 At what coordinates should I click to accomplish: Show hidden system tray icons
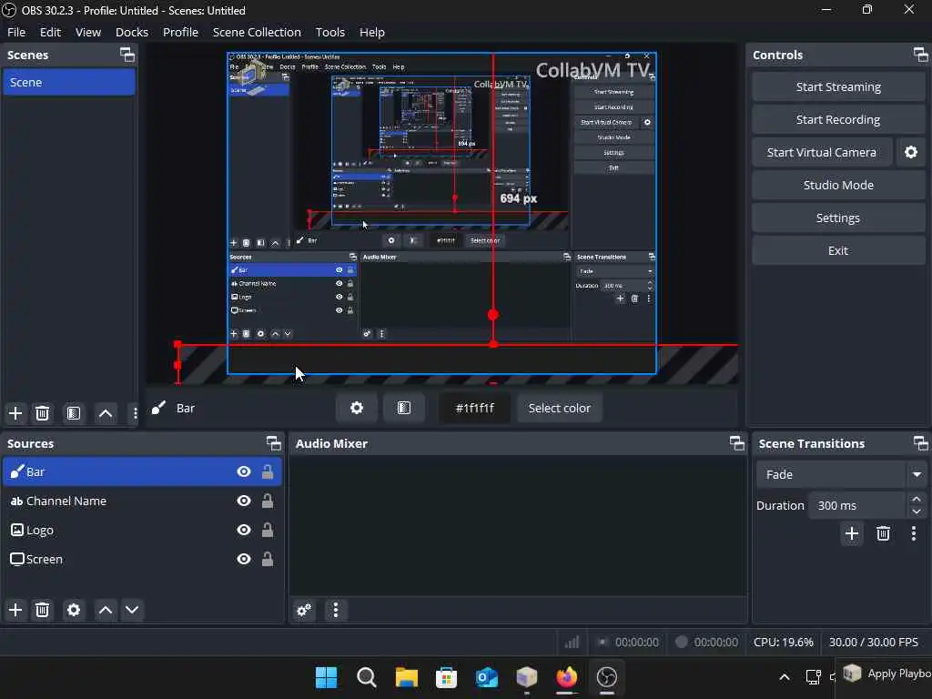click(x=785, y=677)
